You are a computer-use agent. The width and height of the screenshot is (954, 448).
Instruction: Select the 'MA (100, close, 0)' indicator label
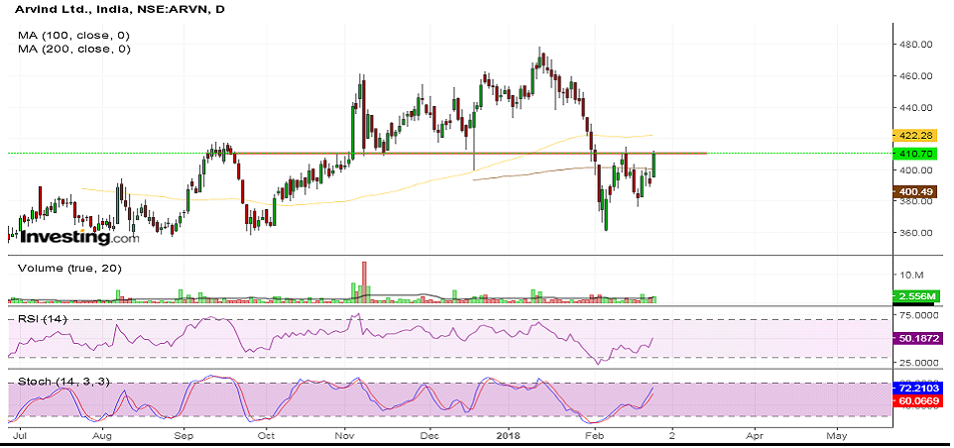pos(73,36)
